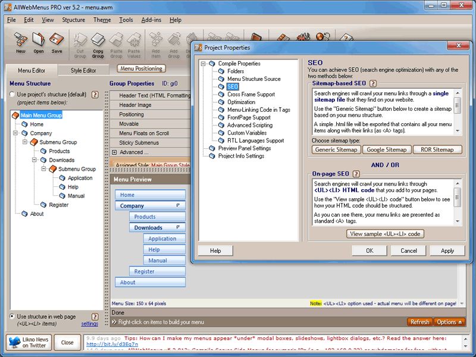Select 'Use structure in web page' radio button
Viewport: 476px width, 357px height.
[x=12, y=317]
